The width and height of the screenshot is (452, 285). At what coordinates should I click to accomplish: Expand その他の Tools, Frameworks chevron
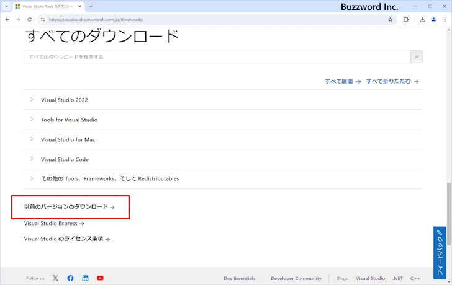[32, 178]
